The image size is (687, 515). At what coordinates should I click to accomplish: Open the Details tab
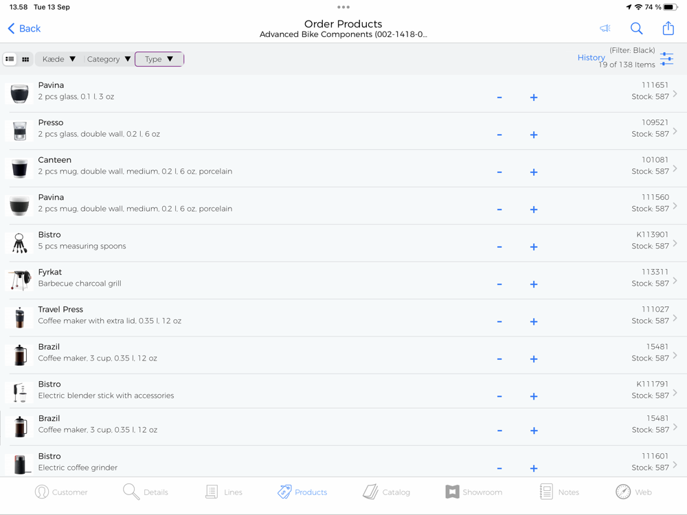click(x=146, y=492)
